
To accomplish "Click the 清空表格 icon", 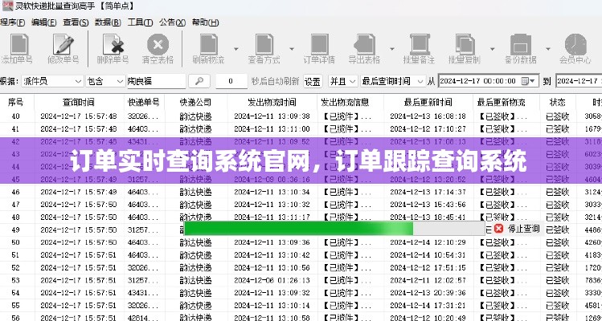I will (x=158, y=47).
